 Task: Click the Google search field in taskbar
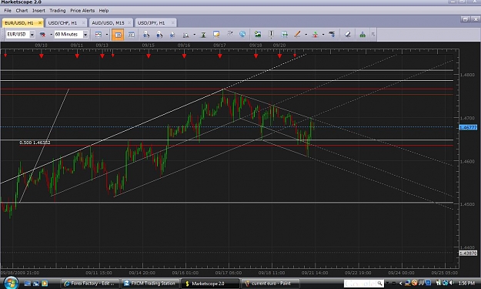(360, 284)
